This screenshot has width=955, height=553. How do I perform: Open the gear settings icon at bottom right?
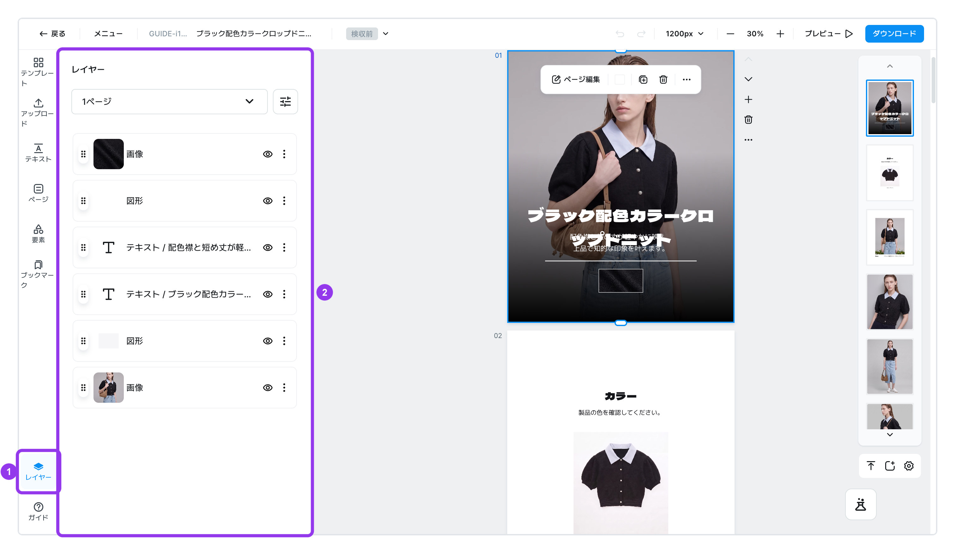pyautogui.click(x=908, y=466)
